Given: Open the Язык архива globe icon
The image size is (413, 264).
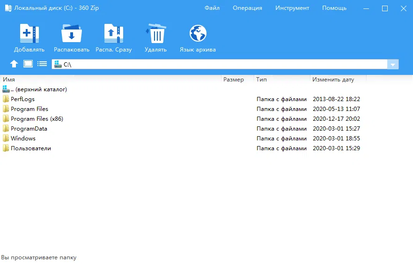Looking at the screenshot, I should point(198,33).
